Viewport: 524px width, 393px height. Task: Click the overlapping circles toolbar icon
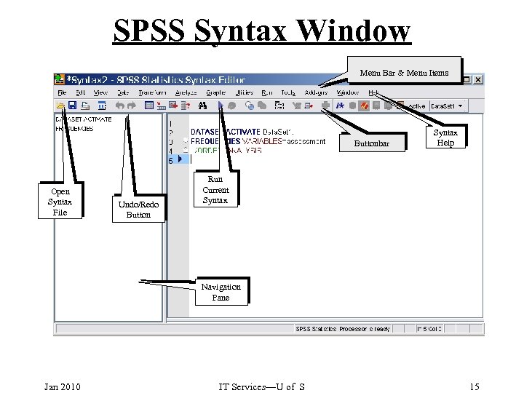tap(250, 106)
